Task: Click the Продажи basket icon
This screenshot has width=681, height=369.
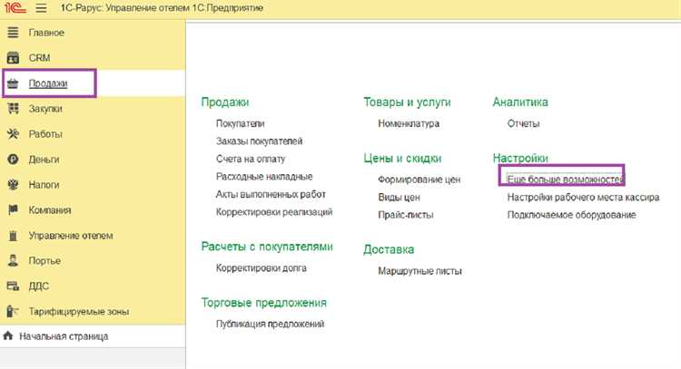Action: [x=13, y=83]
